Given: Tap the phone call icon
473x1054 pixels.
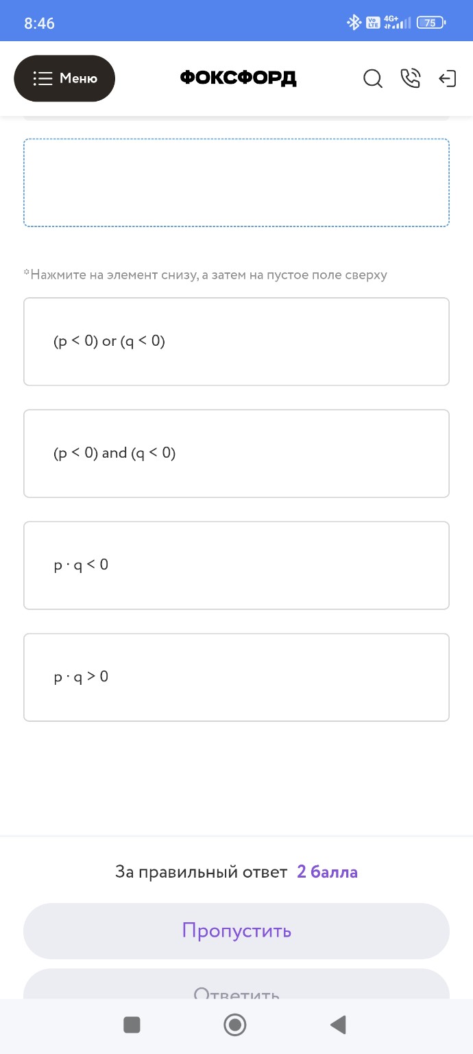Looking at the screenshot, I should click(410, 79).
